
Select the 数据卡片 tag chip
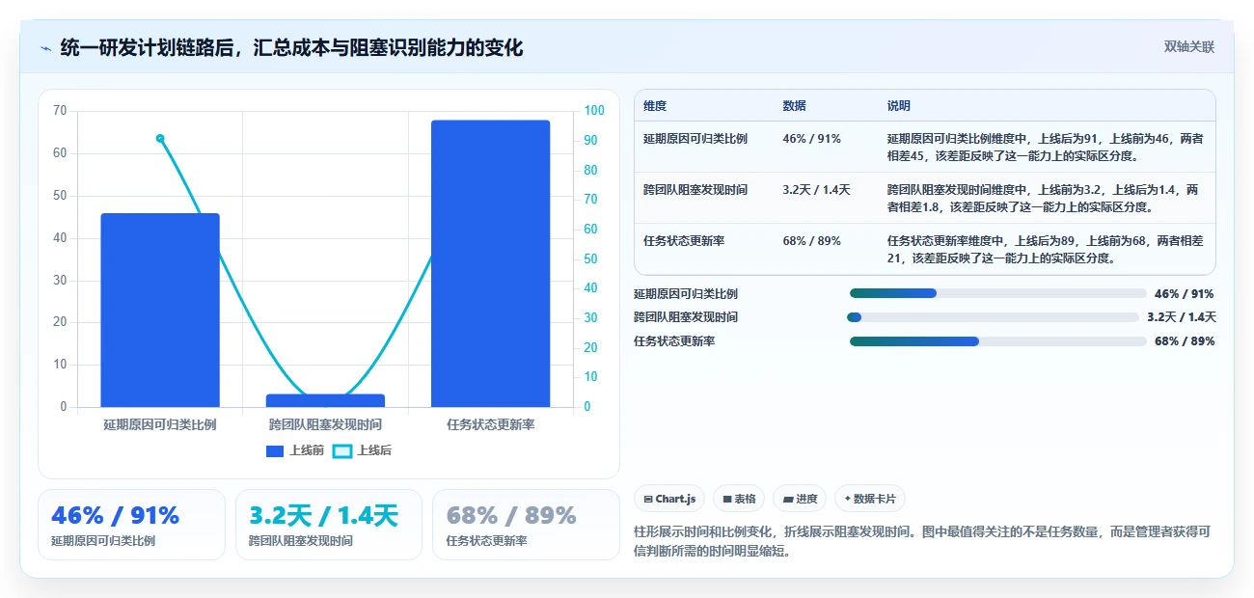tap(870, 499)
